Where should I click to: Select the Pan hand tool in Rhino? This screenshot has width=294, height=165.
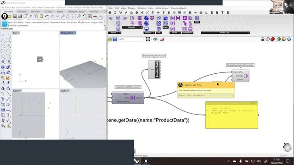(x=52, y=16)
